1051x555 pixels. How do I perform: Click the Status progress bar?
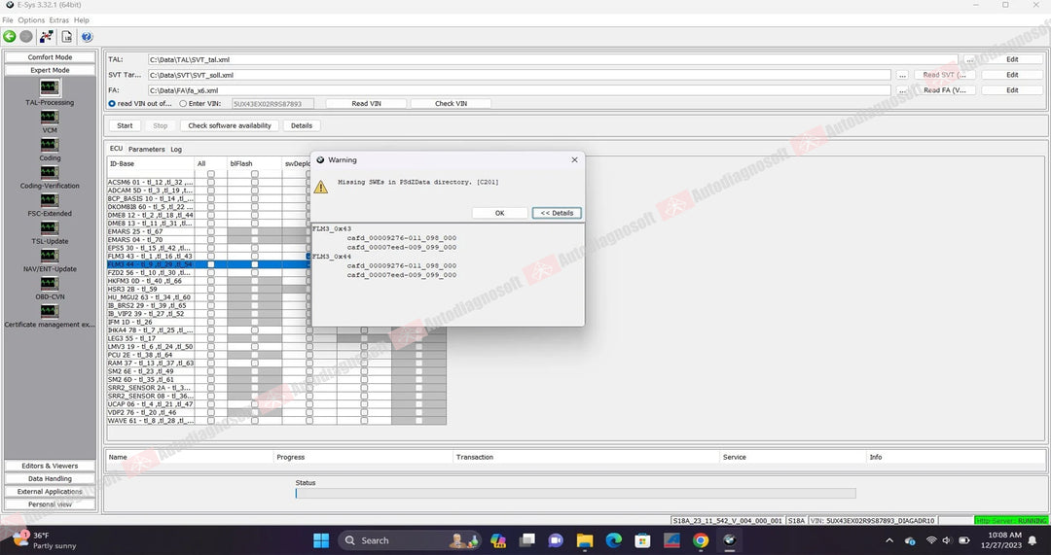(575, 494)
